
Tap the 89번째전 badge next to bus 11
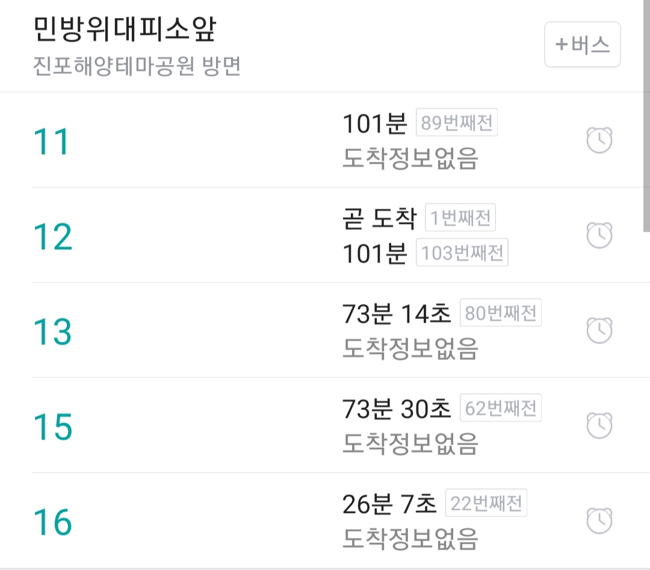coord(456,123)
